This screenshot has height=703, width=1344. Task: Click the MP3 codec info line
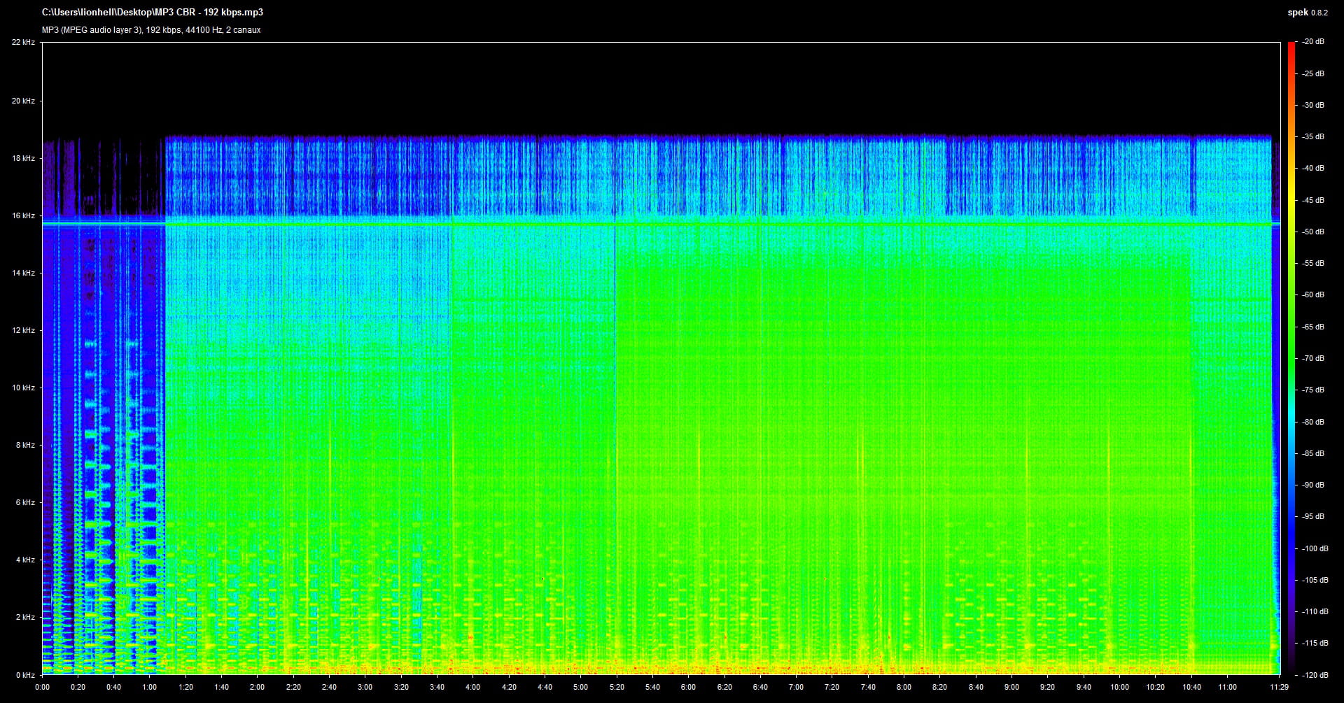[151, 30]
